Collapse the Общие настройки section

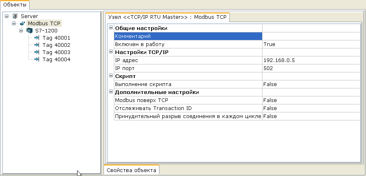point(111,28)
